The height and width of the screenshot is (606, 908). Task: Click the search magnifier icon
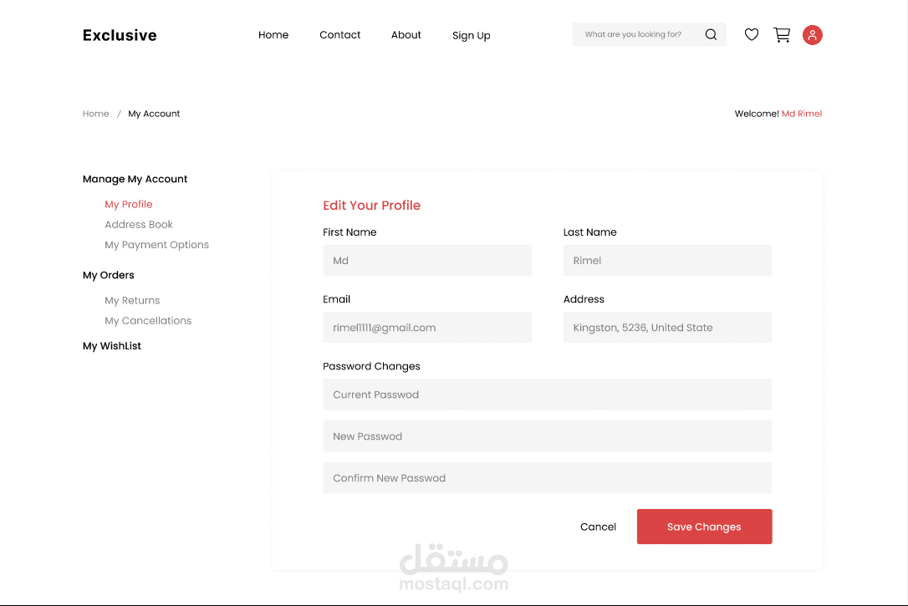(711, 35)
